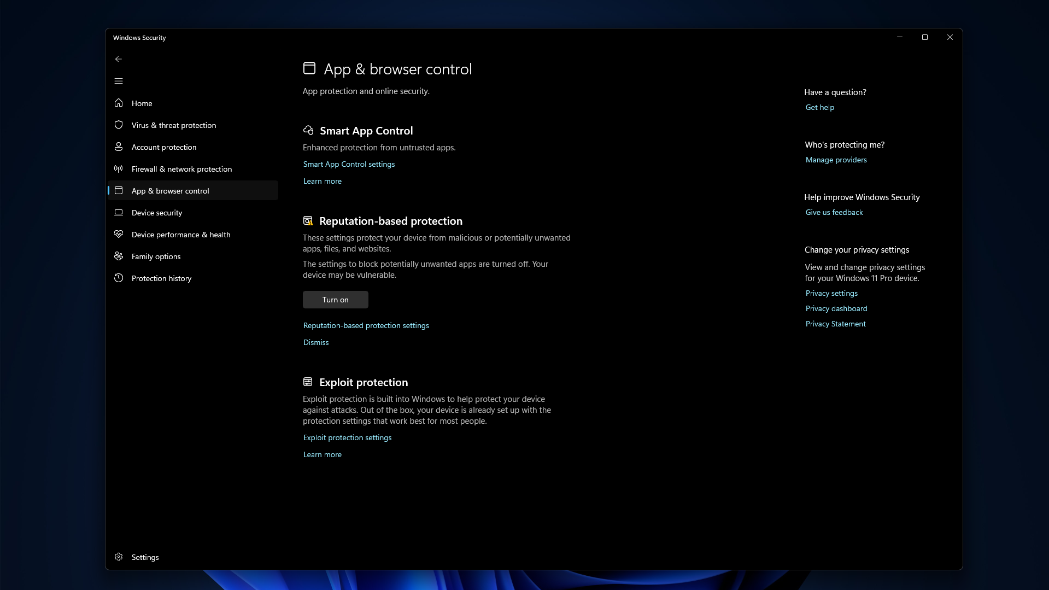Click Learn more under Exploit protection
1049x590 pixels.
click(323, 454)
